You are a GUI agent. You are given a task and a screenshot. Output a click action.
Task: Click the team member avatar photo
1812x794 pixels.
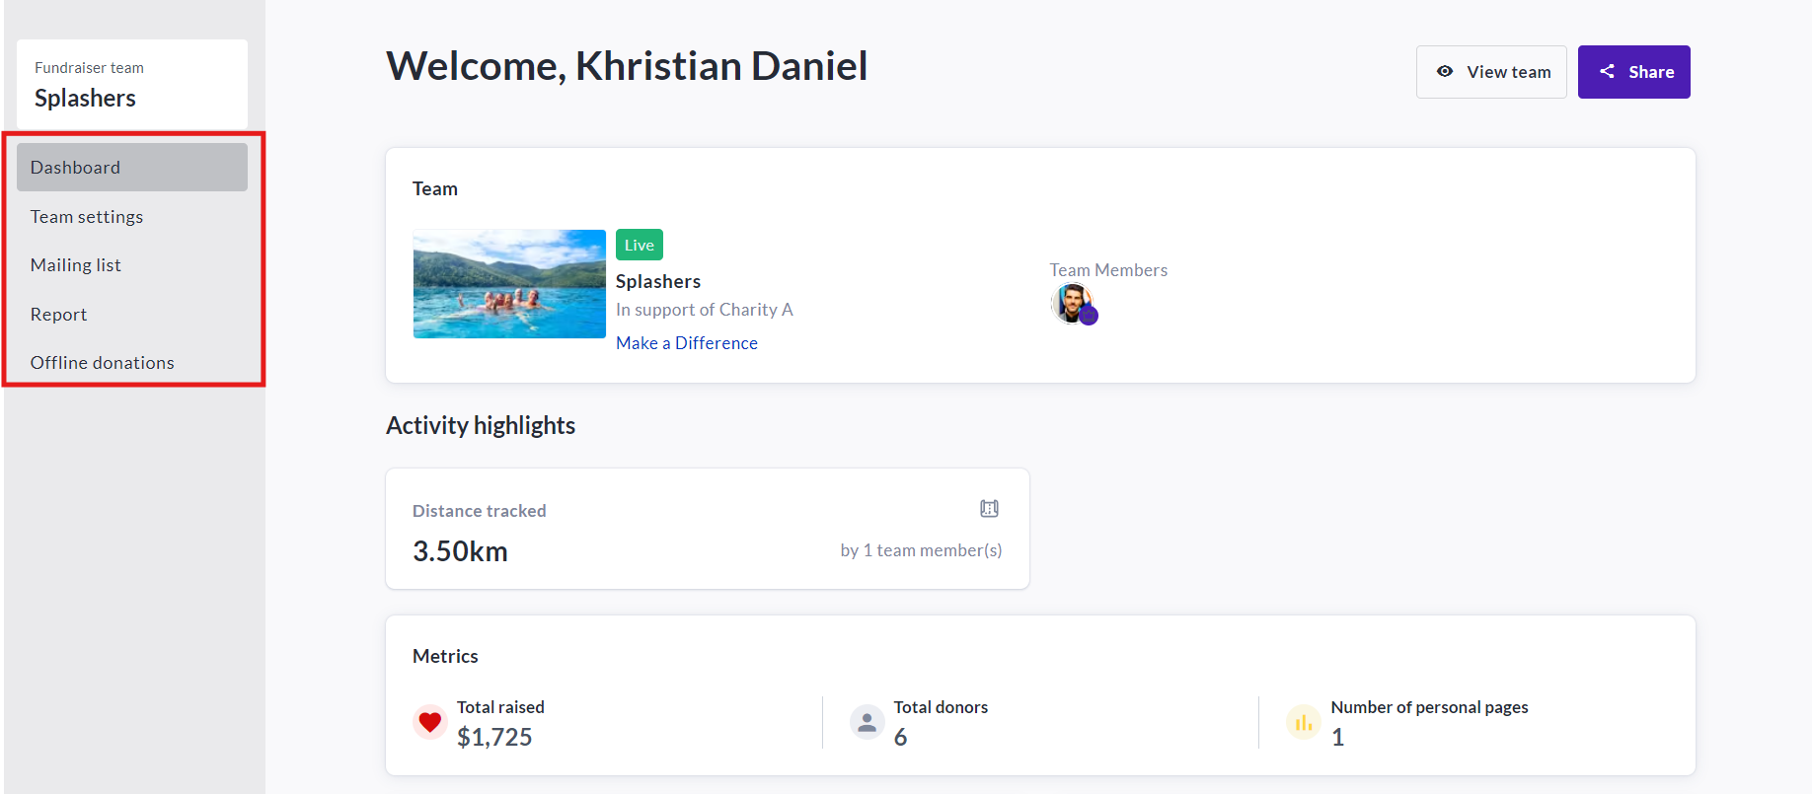(x=1070, y=301)
